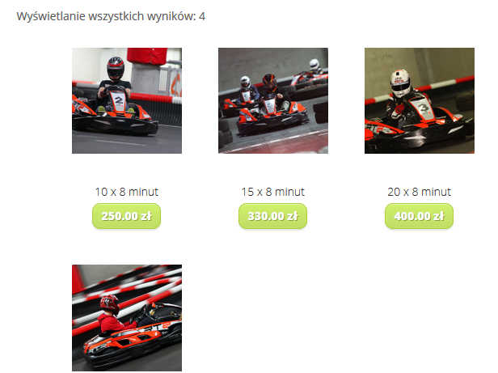Click the red padded pillar in first photo
Image resolution: width=498 pixels, height=373 pixels.
[x=147, y=56]
